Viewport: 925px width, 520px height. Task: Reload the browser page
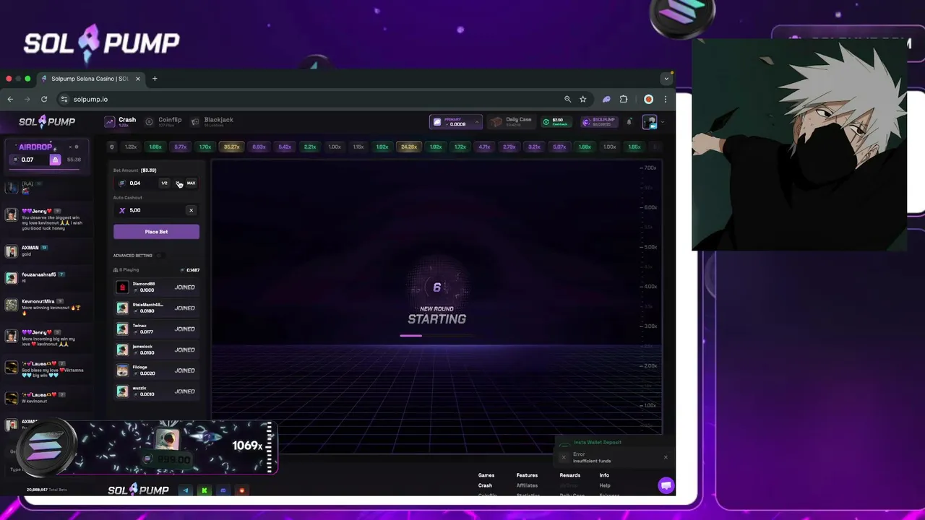coord(44,99)
